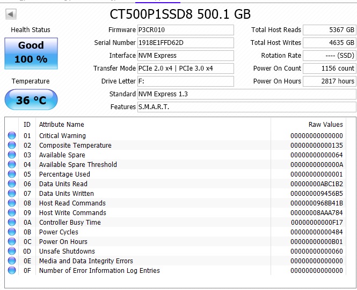357x290 pixels.
Task: Select the Power Cycles attribute name
Action: 59,232
